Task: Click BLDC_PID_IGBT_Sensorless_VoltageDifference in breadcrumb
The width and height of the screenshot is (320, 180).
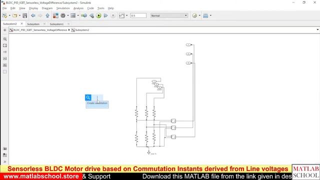Action: click(40, 30)
